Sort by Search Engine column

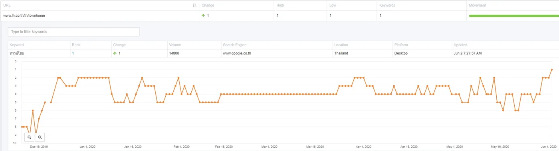pos(235,45)
